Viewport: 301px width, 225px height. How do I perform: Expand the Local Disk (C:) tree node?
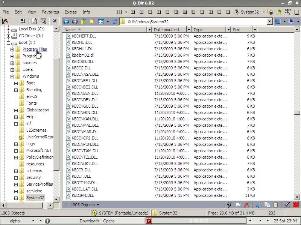coord(8,29)
